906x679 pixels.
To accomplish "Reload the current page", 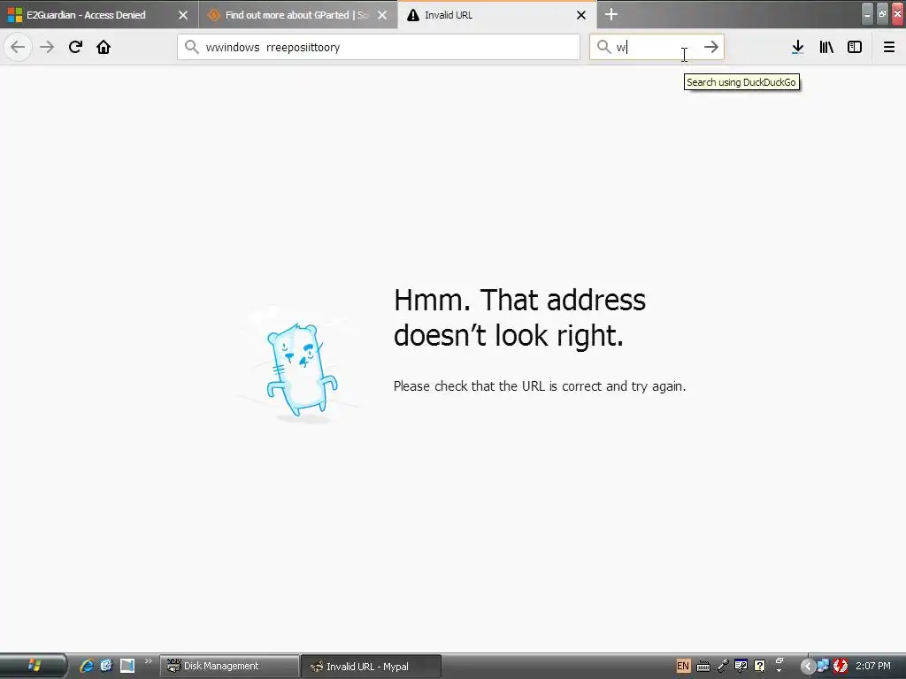I will [75, 47].
